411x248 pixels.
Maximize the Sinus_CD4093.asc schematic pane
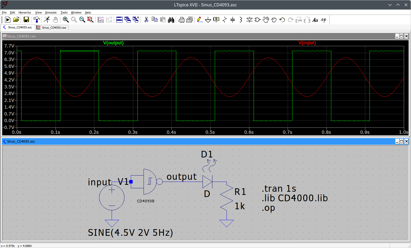(401, 141)
